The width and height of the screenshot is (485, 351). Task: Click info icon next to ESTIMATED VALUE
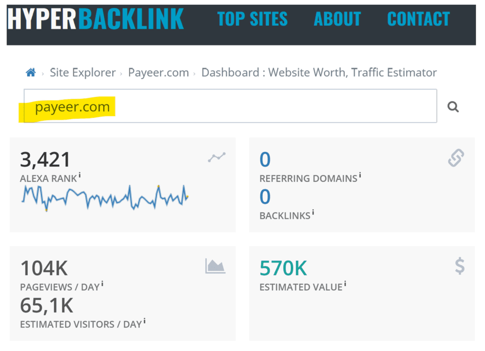345,285
